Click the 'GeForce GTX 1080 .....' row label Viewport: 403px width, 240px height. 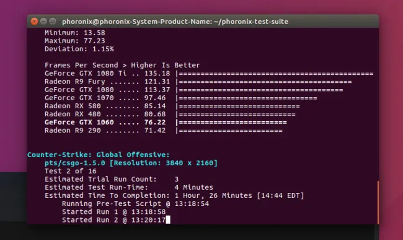click(92, 90)
